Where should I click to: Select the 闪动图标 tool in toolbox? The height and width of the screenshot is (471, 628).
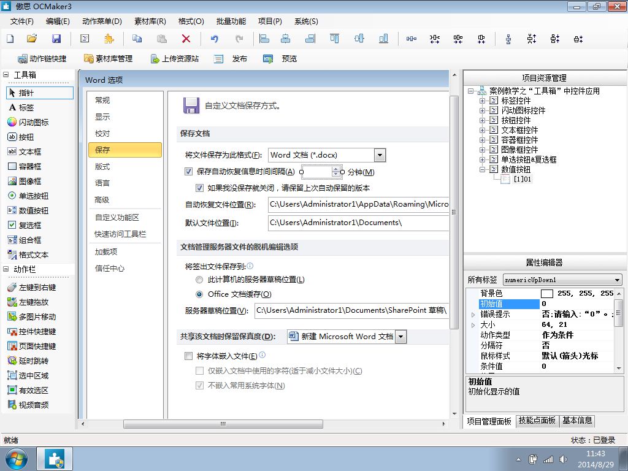(33, 122)
